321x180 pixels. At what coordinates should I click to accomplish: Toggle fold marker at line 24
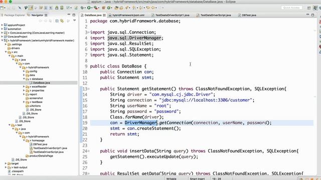[89, 151]
